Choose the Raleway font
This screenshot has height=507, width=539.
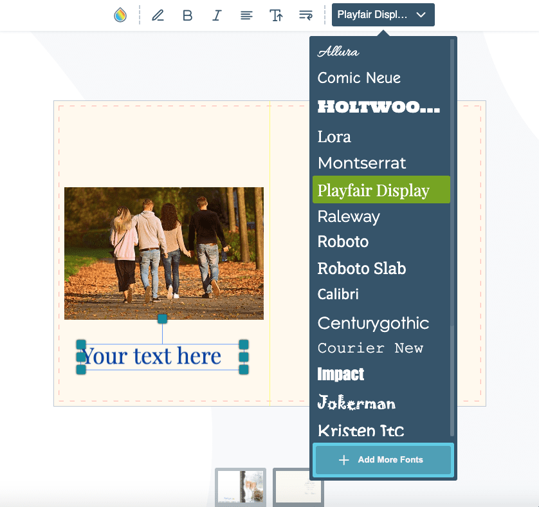click(x=349, y=217)
